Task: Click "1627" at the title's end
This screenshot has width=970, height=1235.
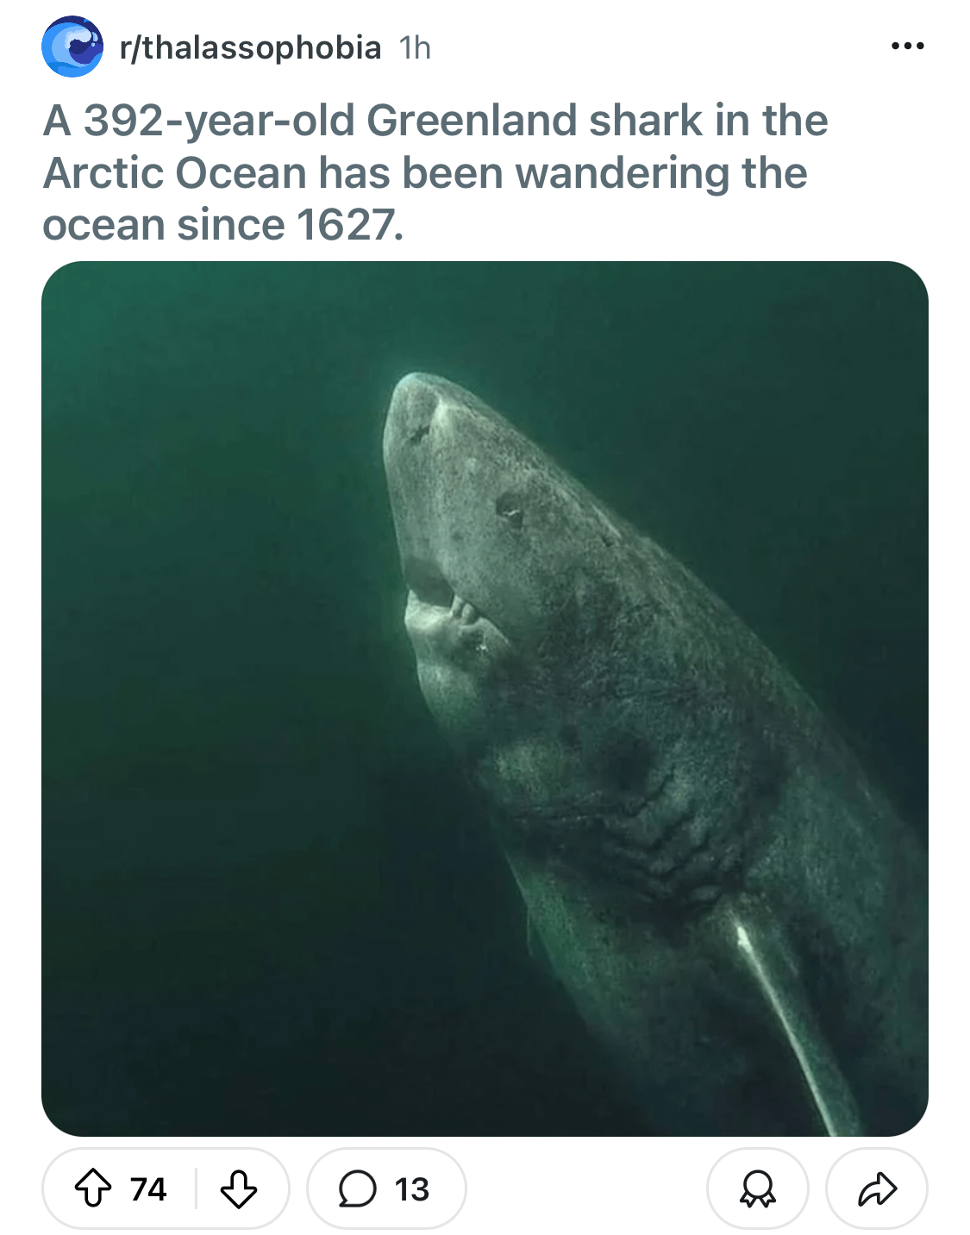Action: (x=348, y=225)
